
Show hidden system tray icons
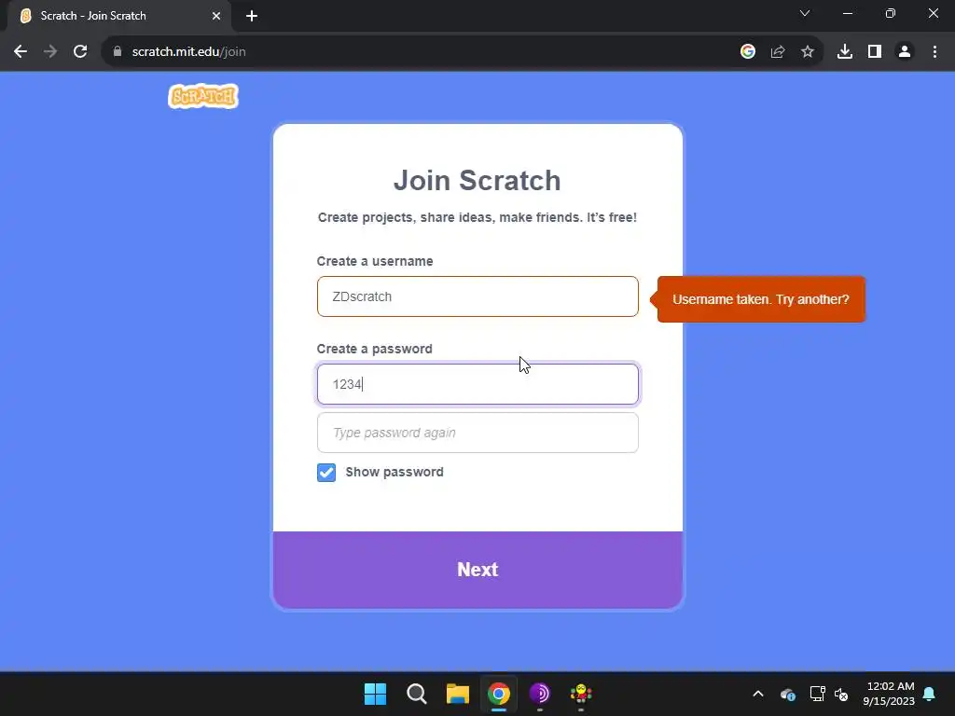[x=758, y=694]
